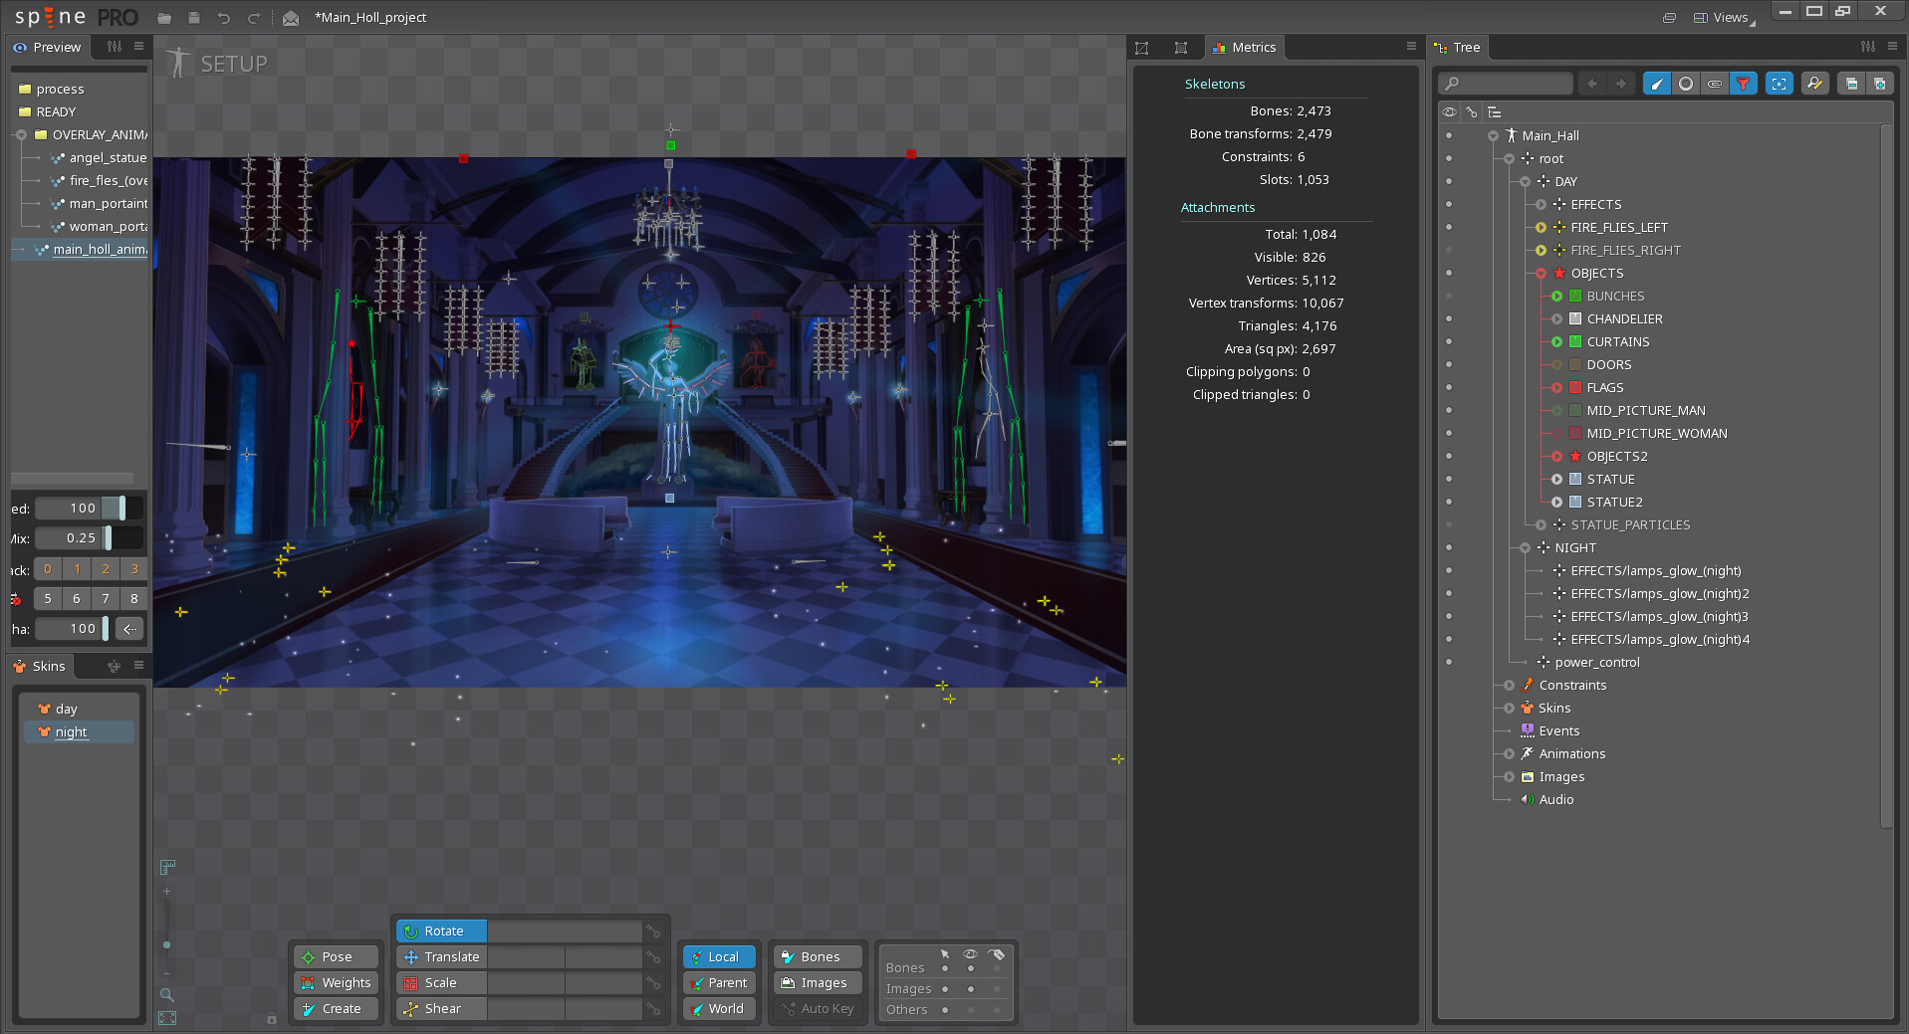Screen dimensions: 1909x1034
Task: Toggle Auto Key recording
Action: [818, 1008]
